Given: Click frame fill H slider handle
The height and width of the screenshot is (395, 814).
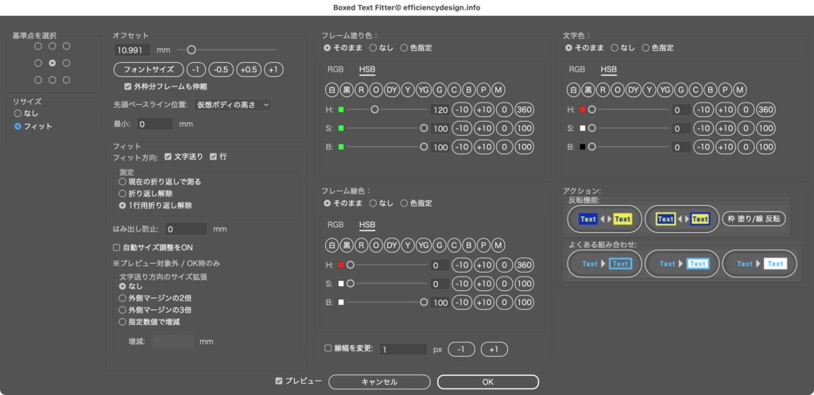Looking at the screenshot, I should (x=374, y=110).
